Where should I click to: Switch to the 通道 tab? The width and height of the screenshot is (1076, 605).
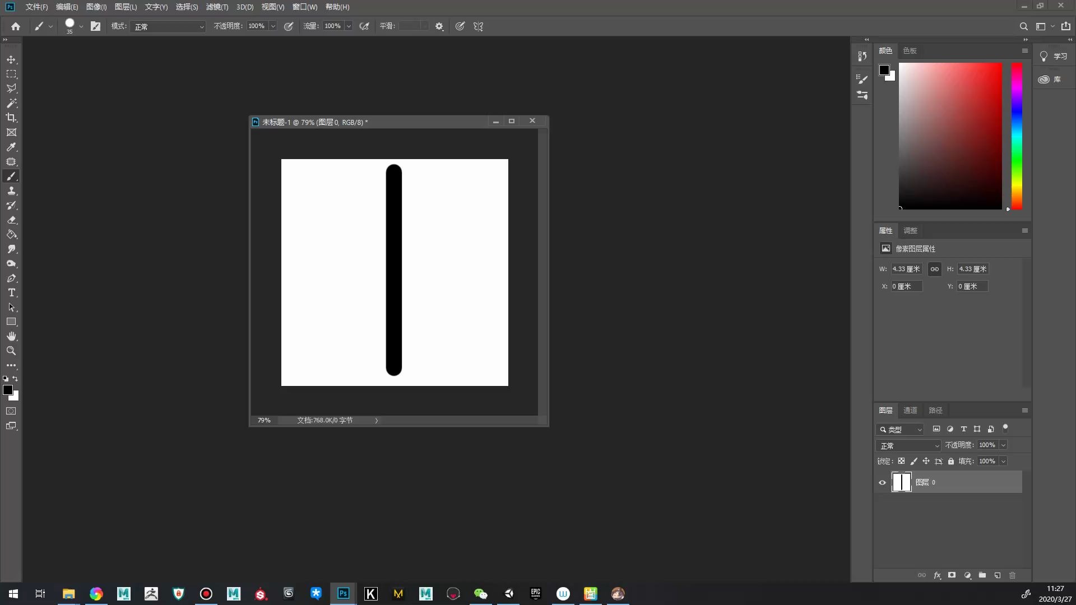click(910, 410)
